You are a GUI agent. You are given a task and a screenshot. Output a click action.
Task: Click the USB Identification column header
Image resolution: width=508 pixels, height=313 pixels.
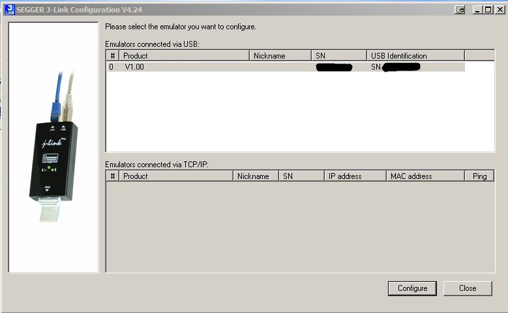415,55
